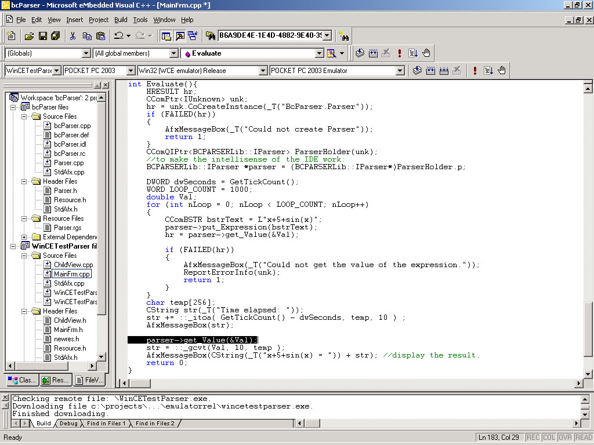The image size is (594, 445).
Task: Collapse the bcParser files tree node
Action: [x=14, y=107]
